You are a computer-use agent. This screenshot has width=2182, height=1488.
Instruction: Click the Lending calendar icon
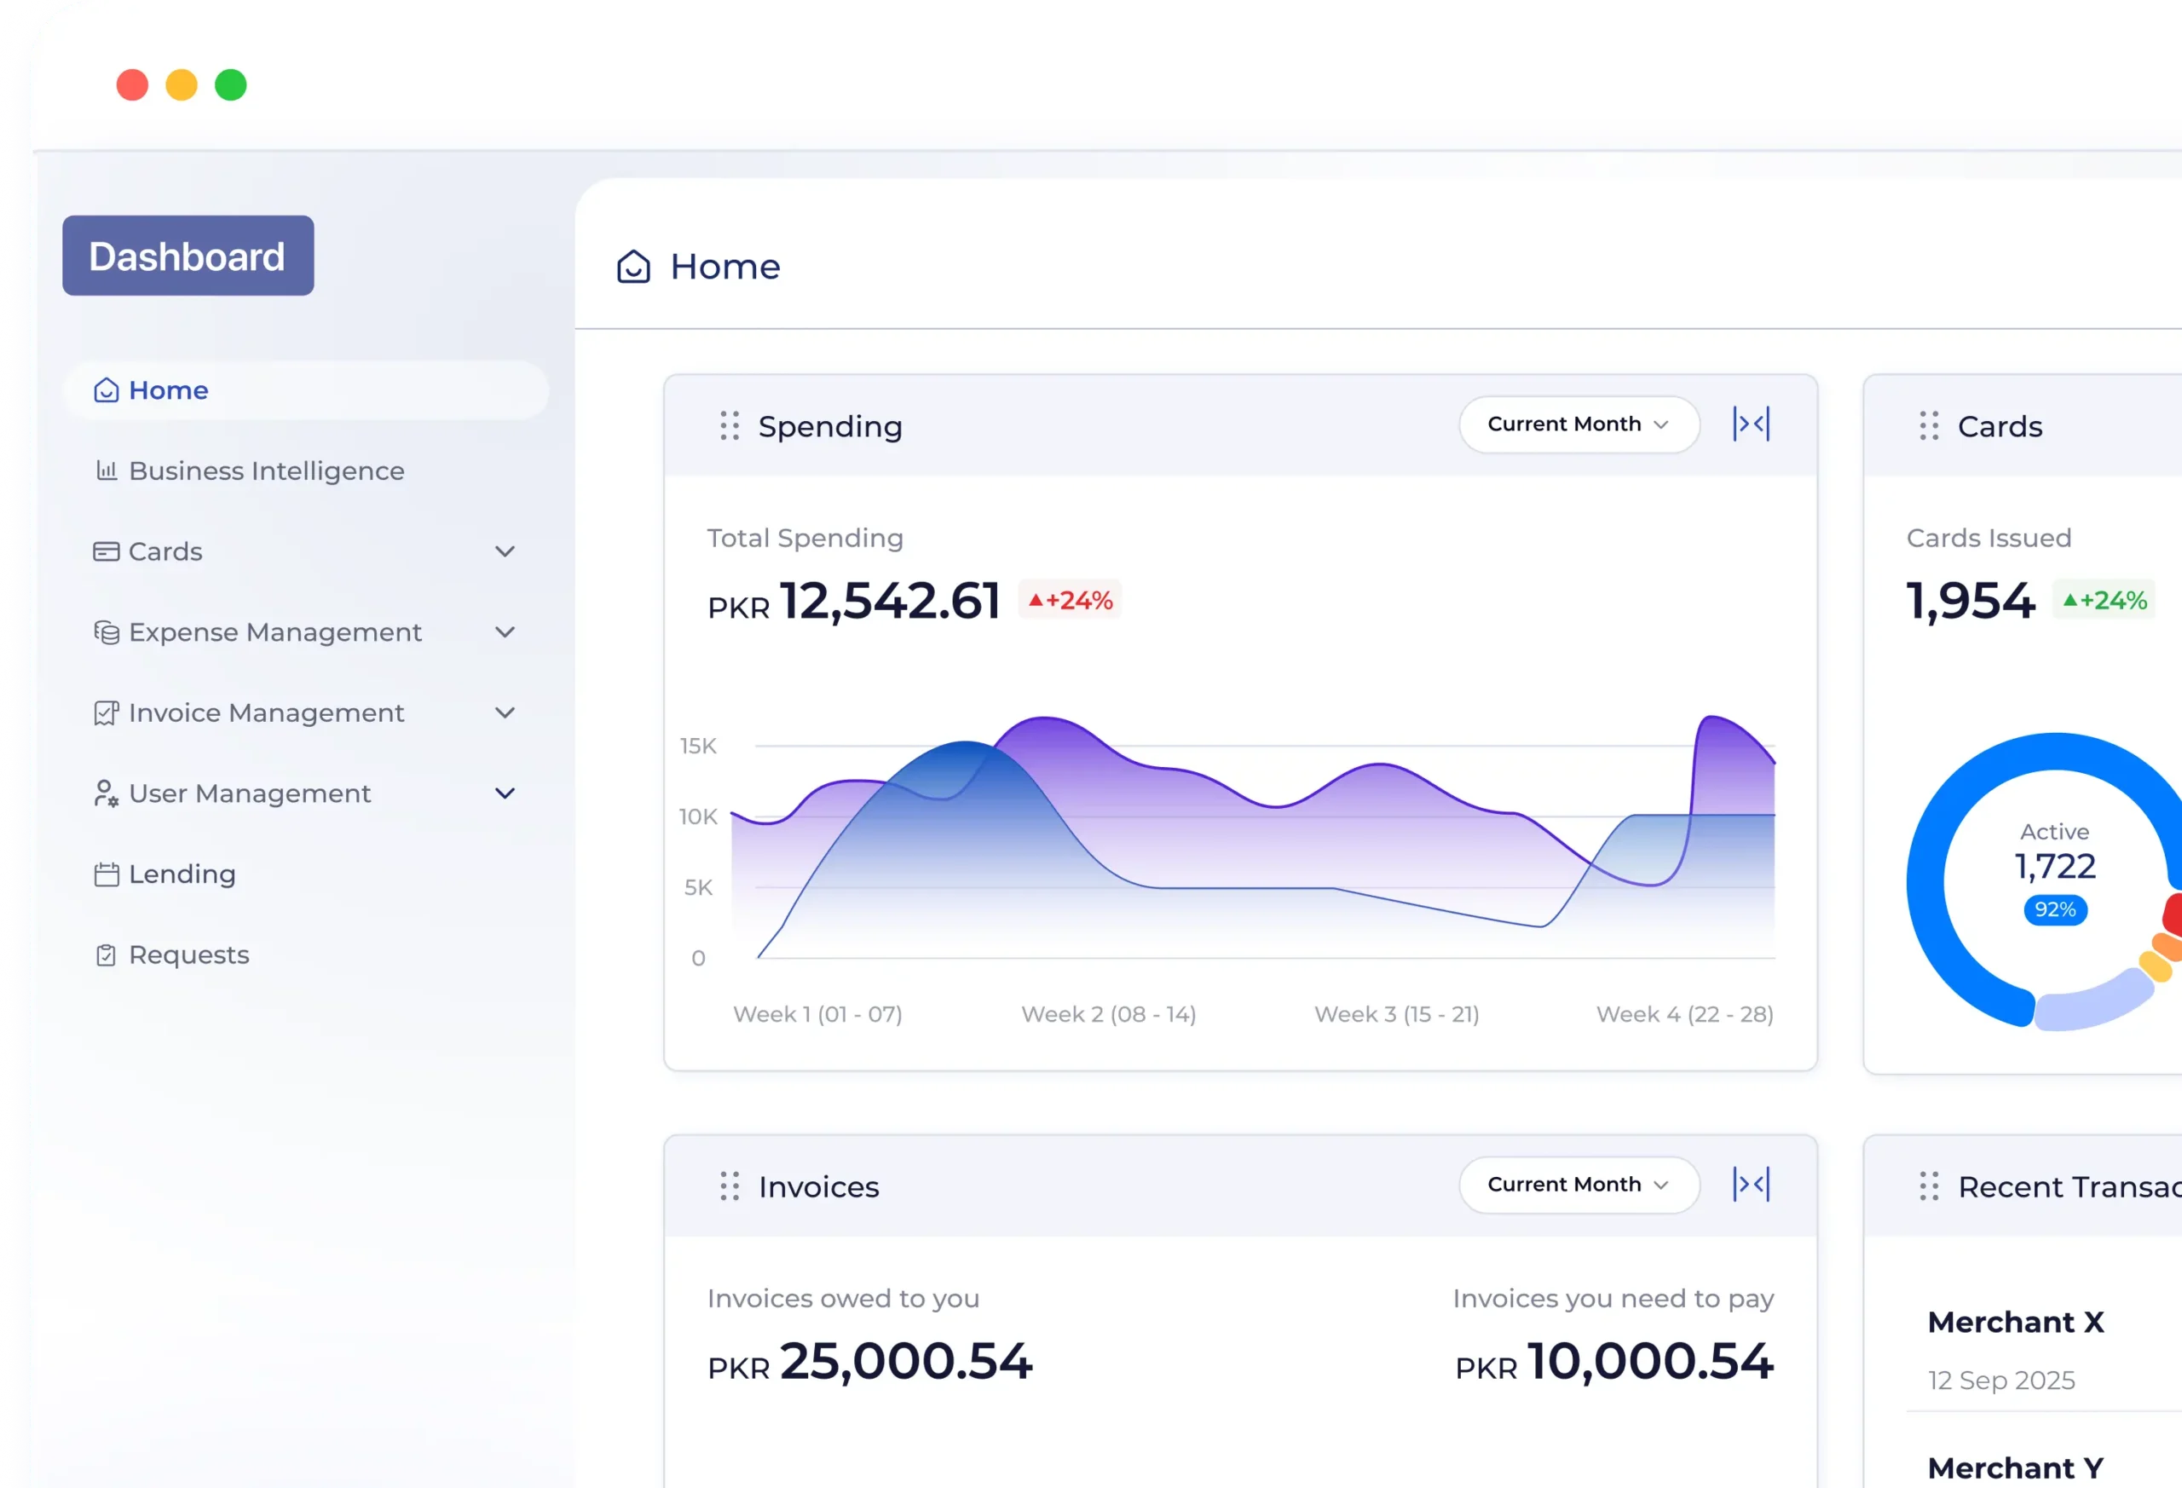coord(106,874)
